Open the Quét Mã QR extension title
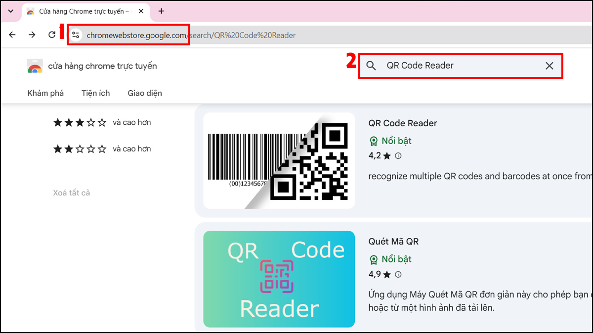The width and height of the screenshot is (593, 333). coord(394,242)
